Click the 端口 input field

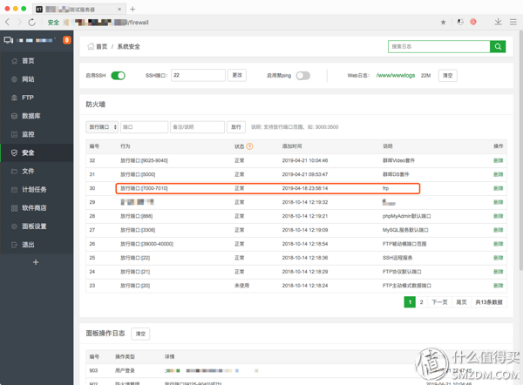tap(144, 127)
